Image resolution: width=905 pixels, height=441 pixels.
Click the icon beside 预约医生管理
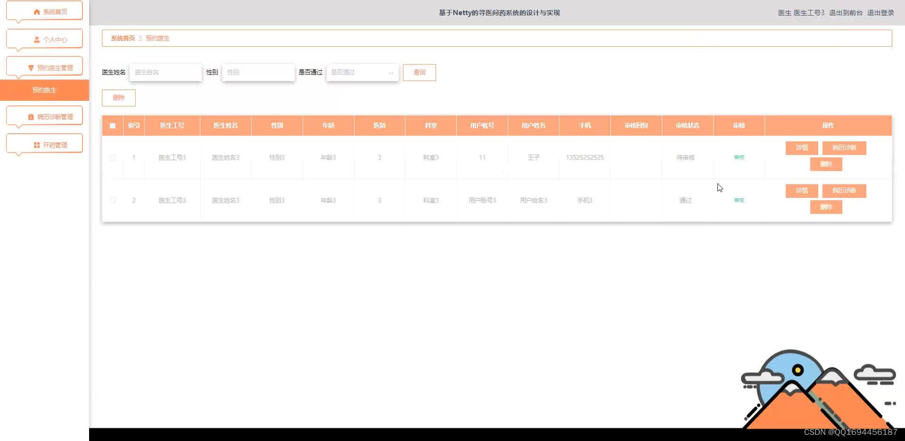point(31,68)
